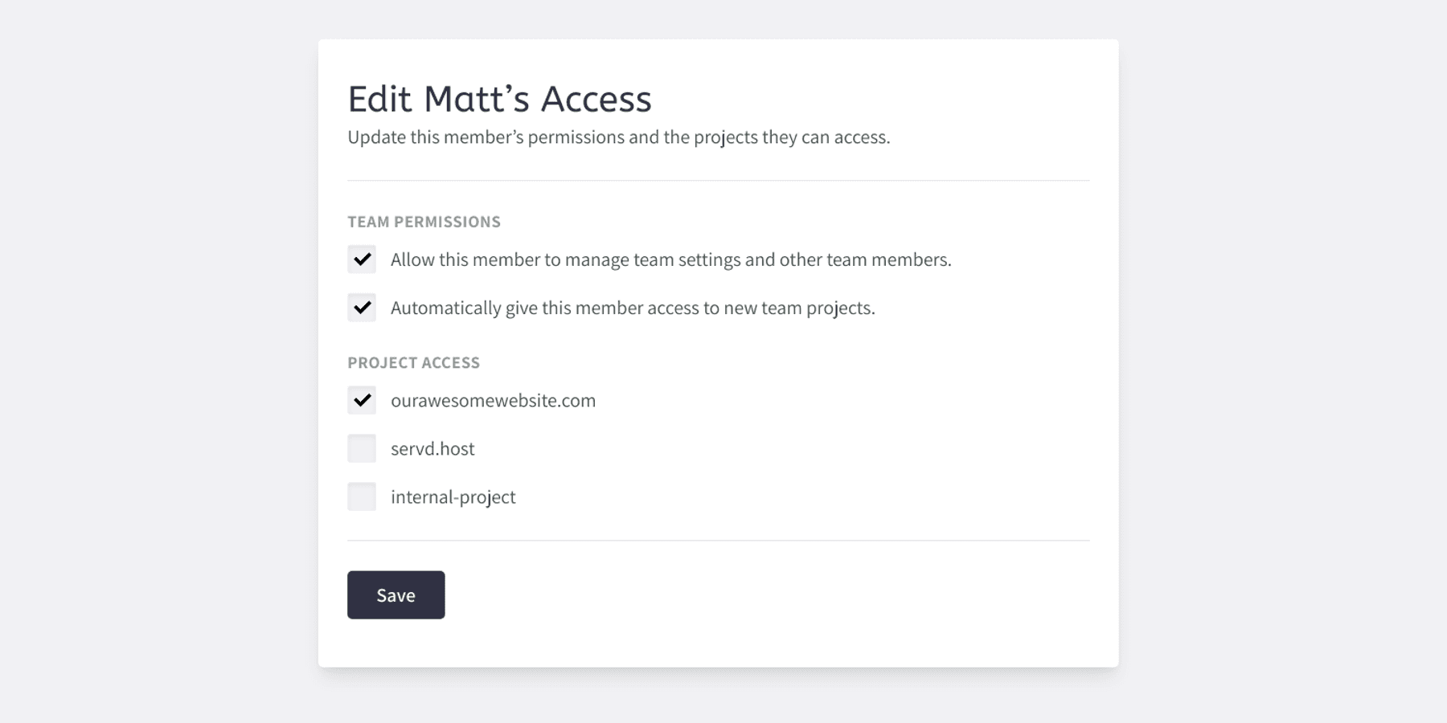Tick the internal-project checkbox
This screenshot has width=1447, height=723.
(x=362, y=496)
